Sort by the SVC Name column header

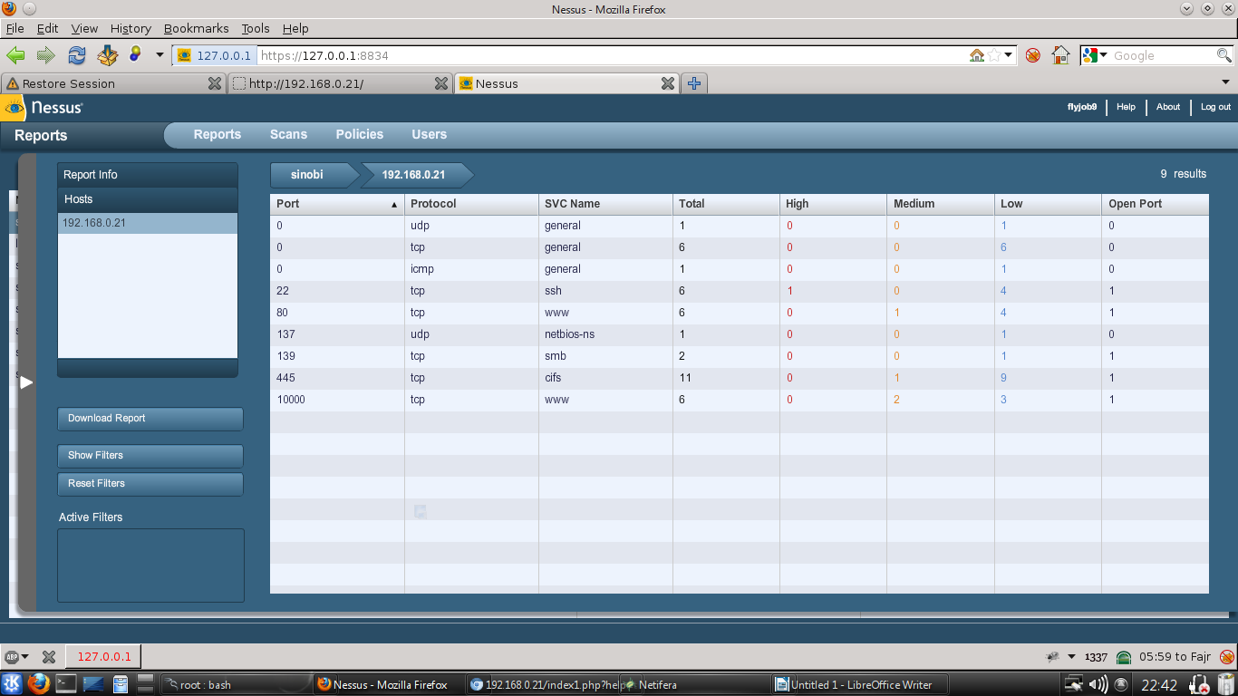pyautogui.click(x=605, y=204)
